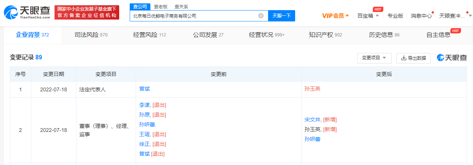Switch to the 查老板 search tab
Viewport: 473px width, 165px height.
pyautogui.click(x=161, y=6)
